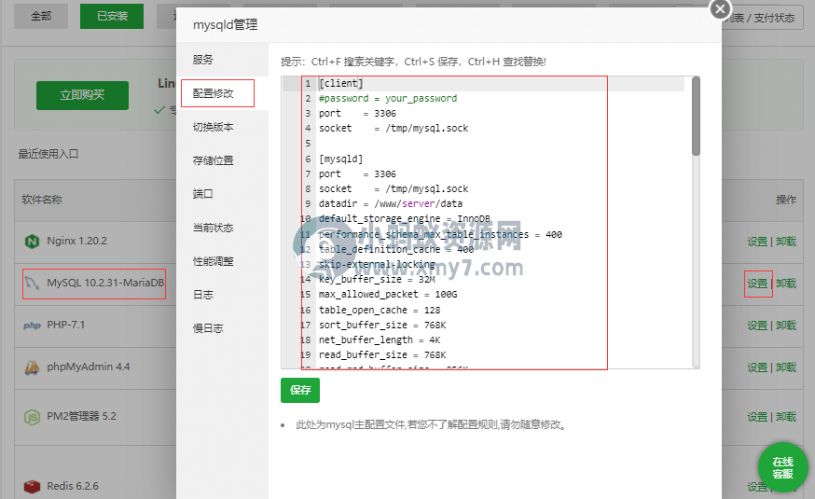Click the PHP-7.1 software name
This screenshot has height=499, width=815.
(x=66, y=326)
